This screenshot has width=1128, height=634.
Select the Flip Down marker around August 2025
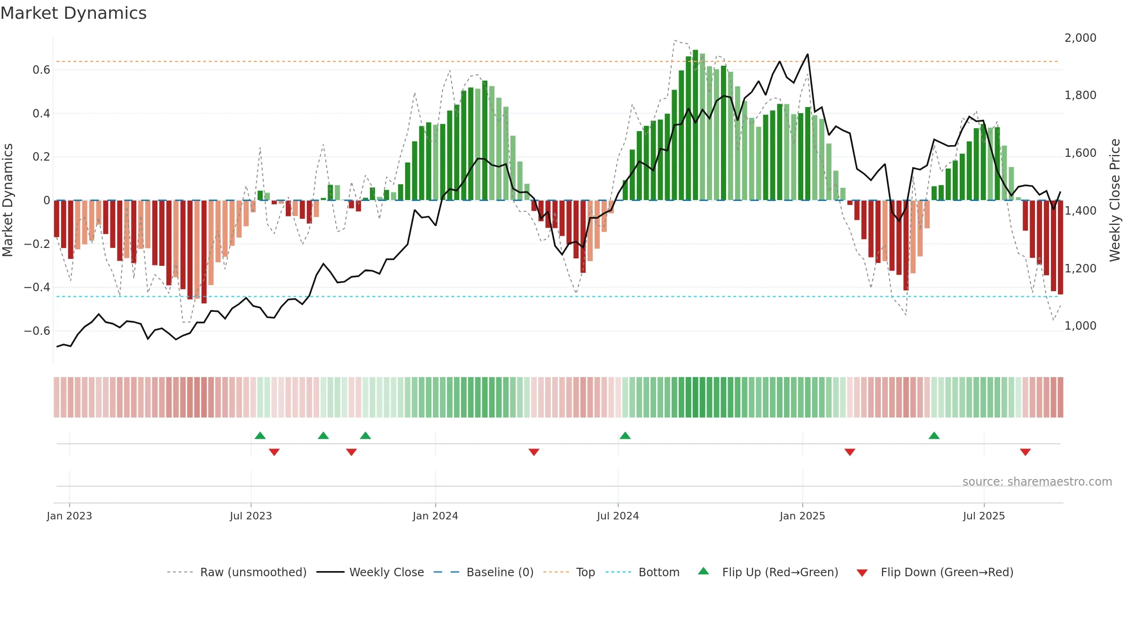(x=1026, y=452)
